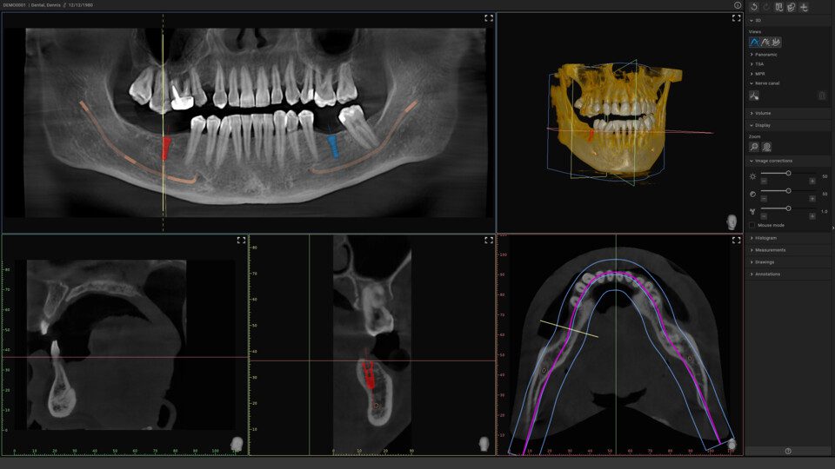
Task: Select the third view layout icon
Action: (x=776, y=42)
